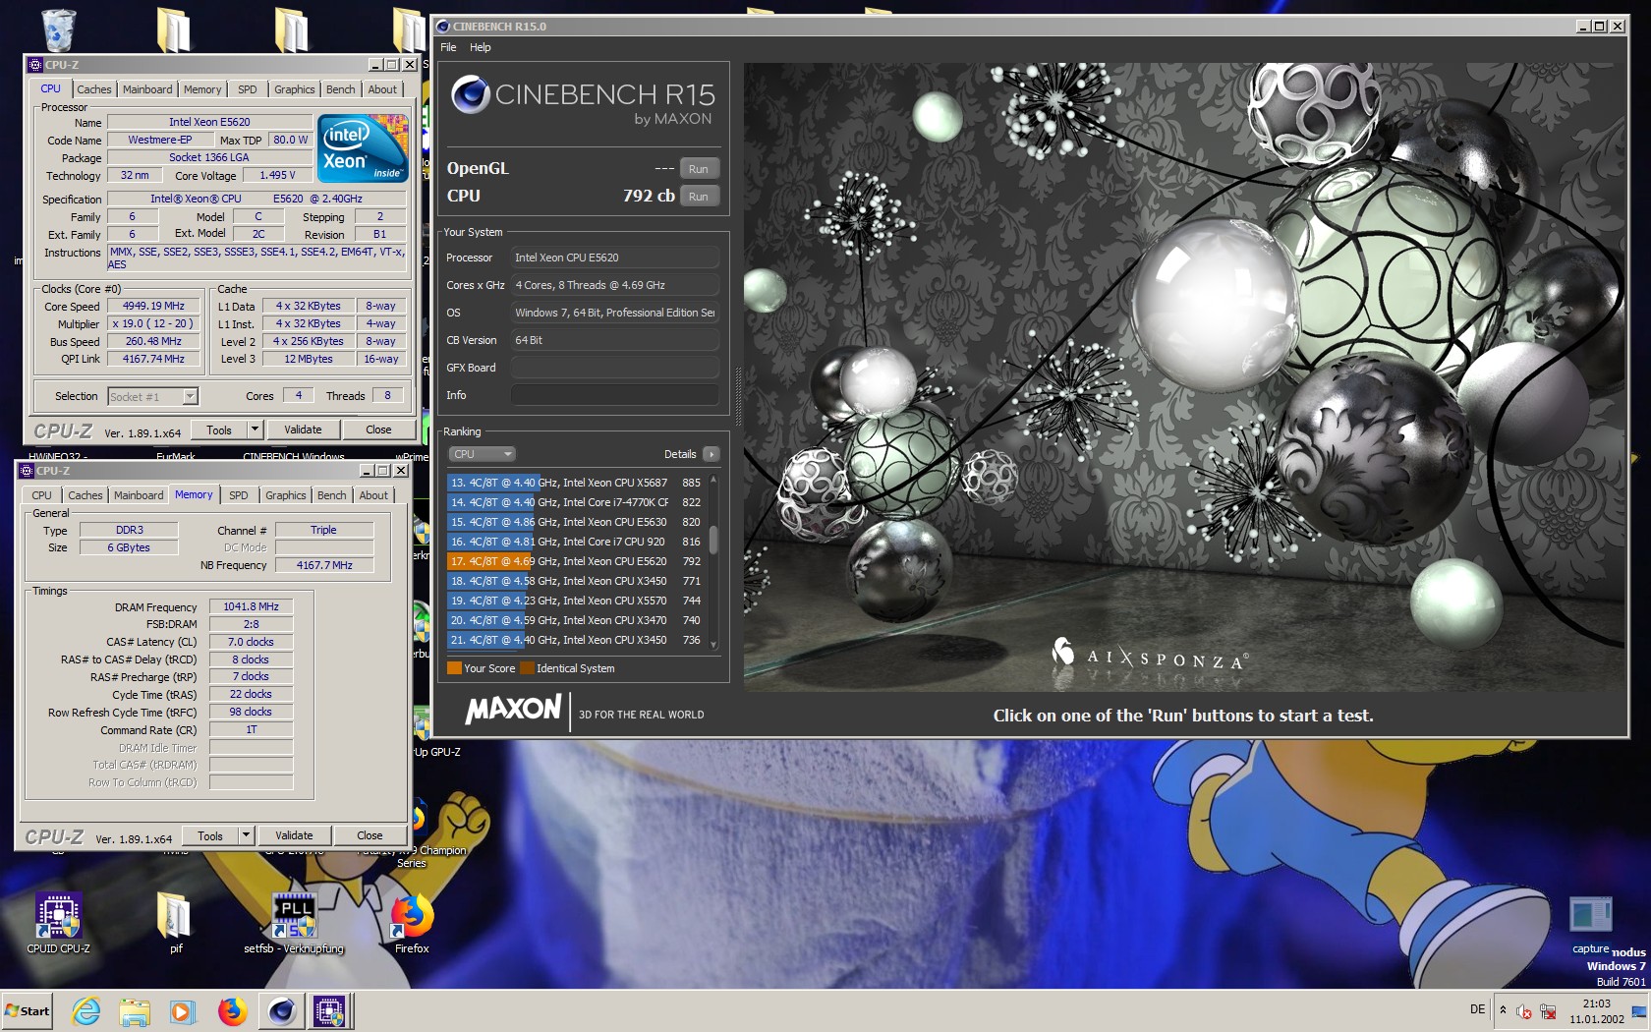
Task: Open the Socket #1 selection dropdown
Action: 152,396
